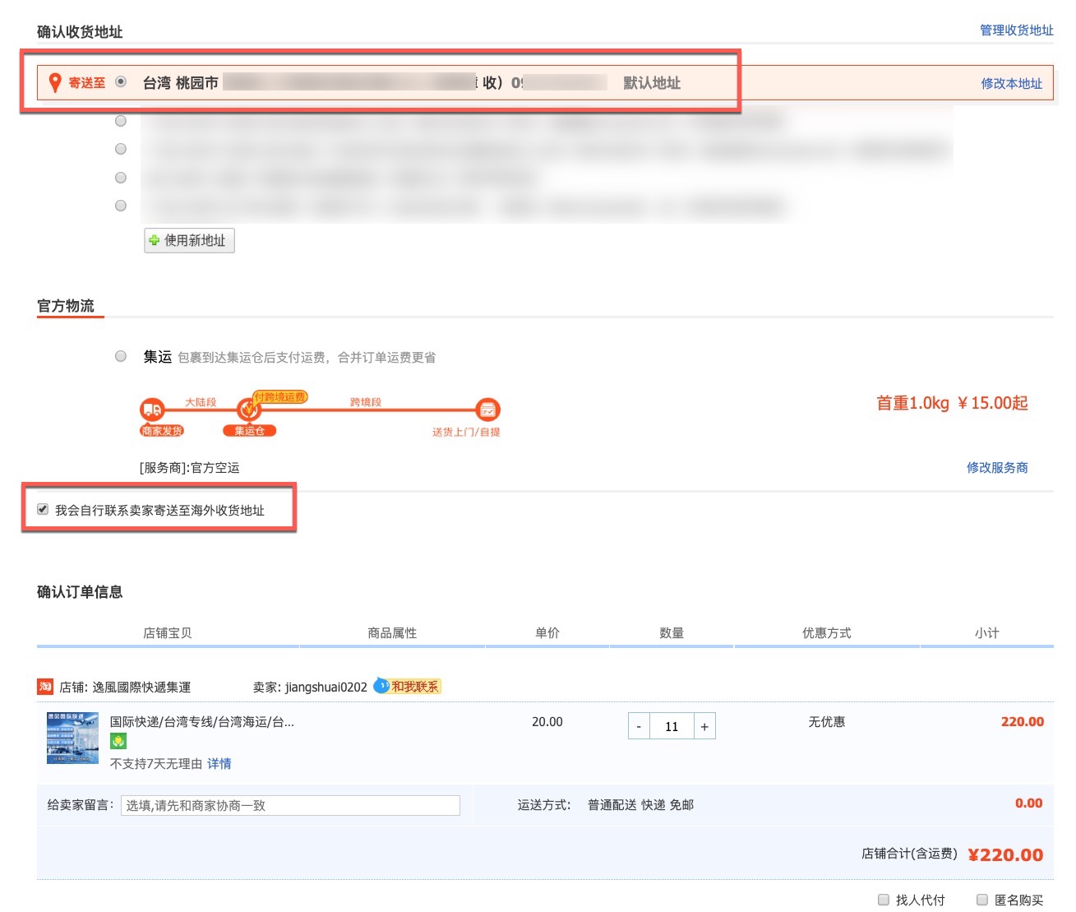Click the green plus icon on 使用新地址

(x=154, y=240)
